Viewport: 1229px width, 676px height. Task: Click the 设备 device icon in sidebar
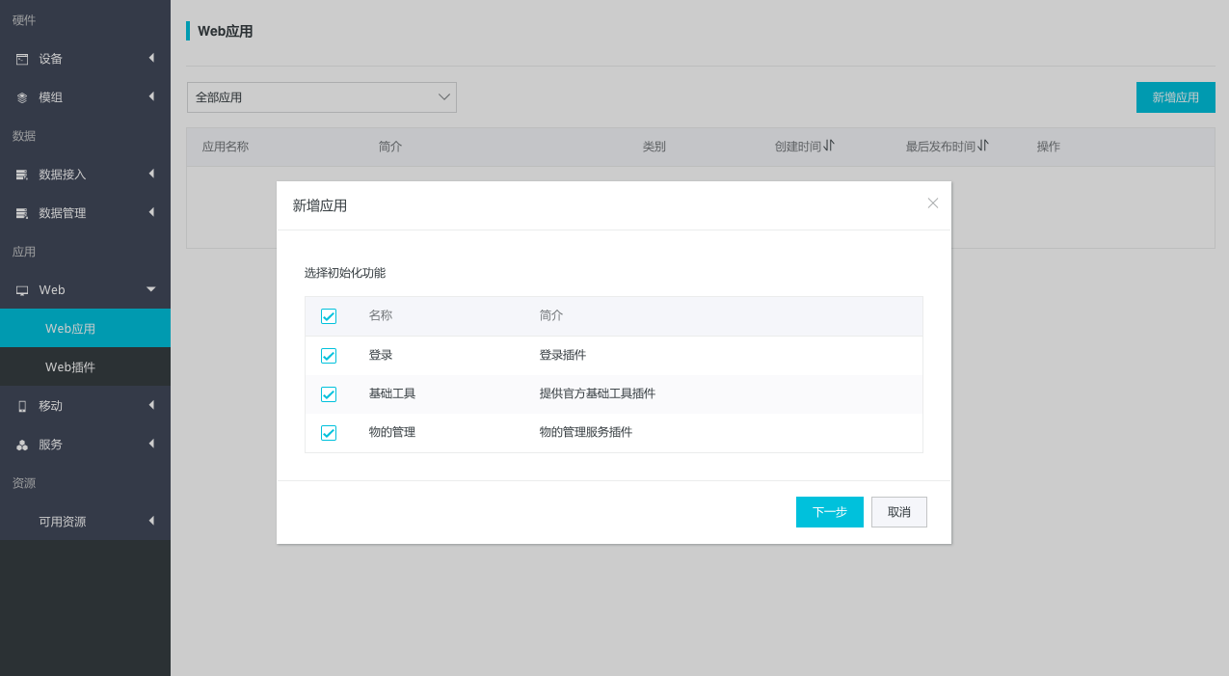pyautogui.click(x=22, y=59)
